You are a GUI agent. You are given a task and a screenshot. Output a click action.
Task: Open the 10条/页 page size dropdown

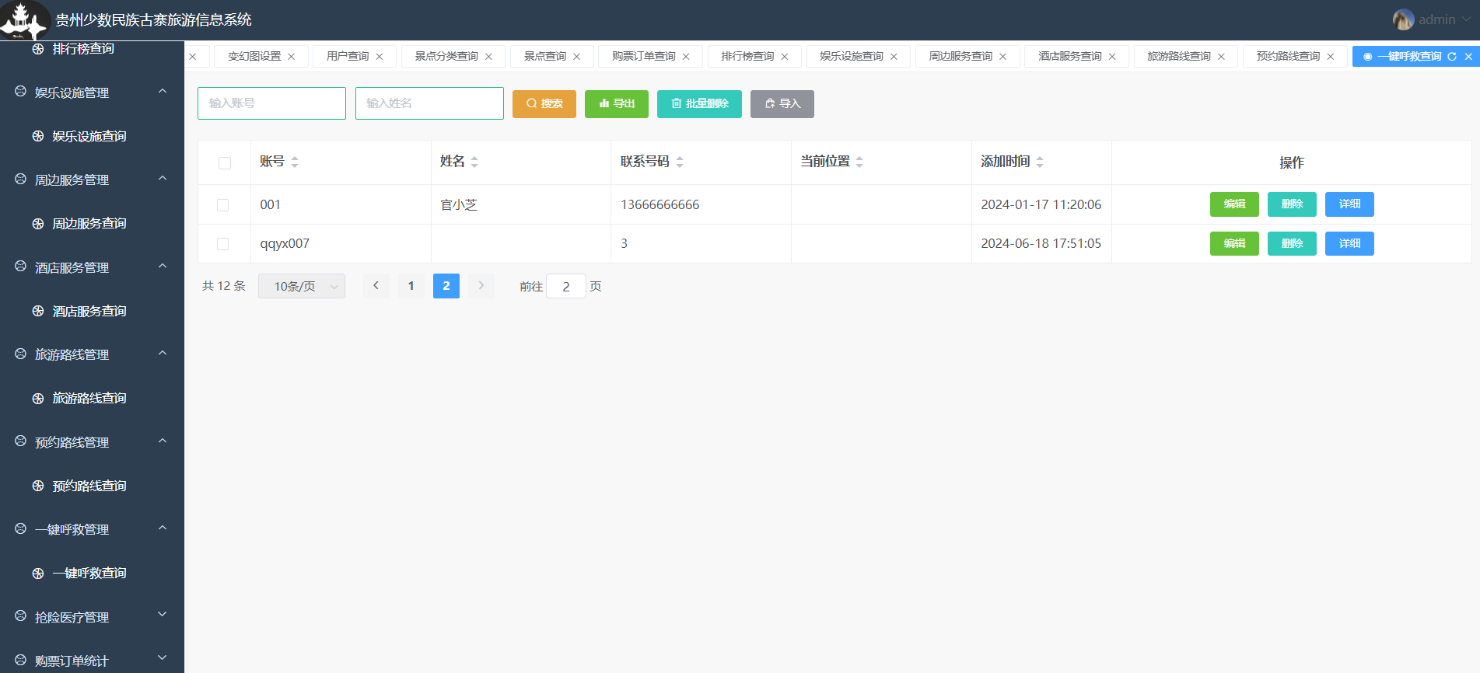coord(302,286)
